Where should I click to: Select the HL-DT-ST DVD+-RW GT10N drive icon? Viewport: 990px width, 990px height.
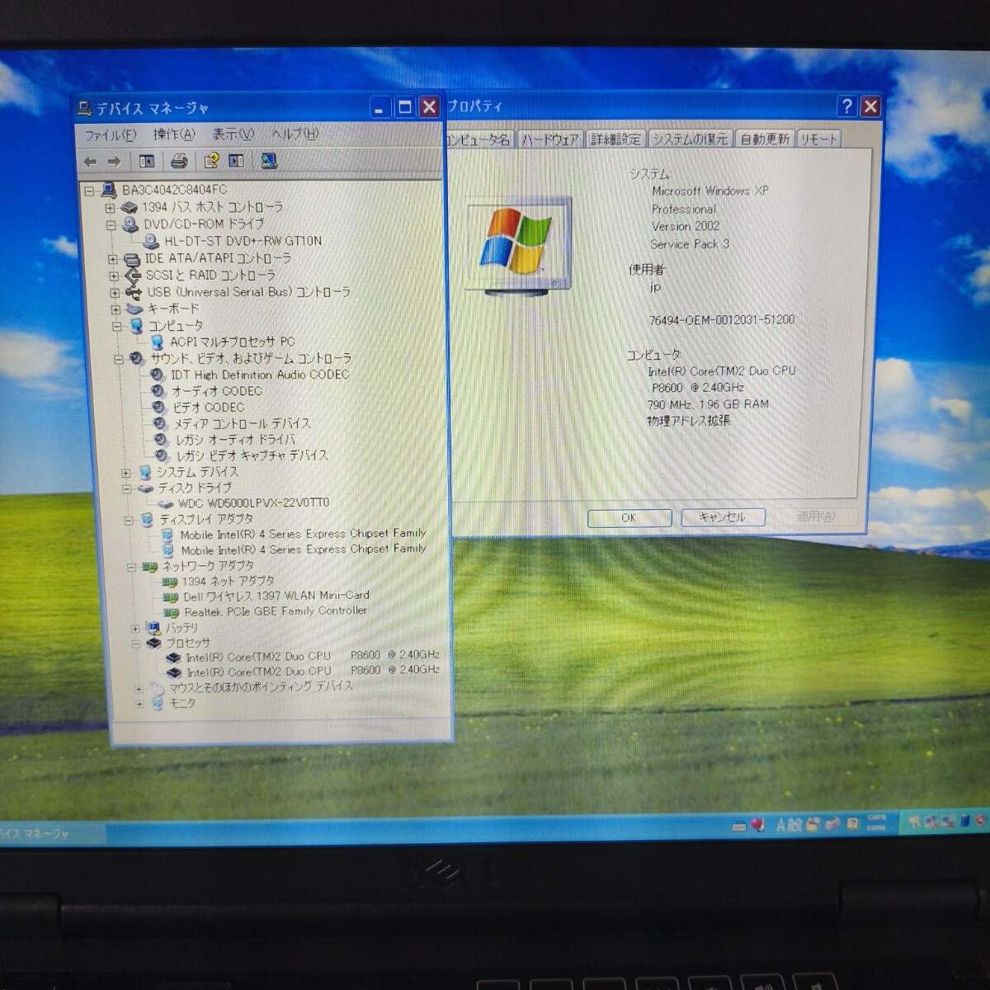(151, 241)
